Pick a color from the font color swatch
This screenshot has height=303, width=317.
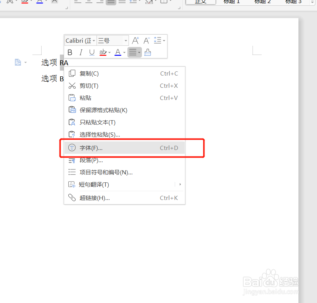tap(117, 52)
